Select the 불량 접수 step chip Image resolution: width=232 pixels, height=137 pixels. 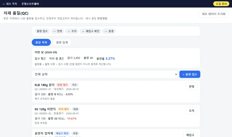click(42, 31)
